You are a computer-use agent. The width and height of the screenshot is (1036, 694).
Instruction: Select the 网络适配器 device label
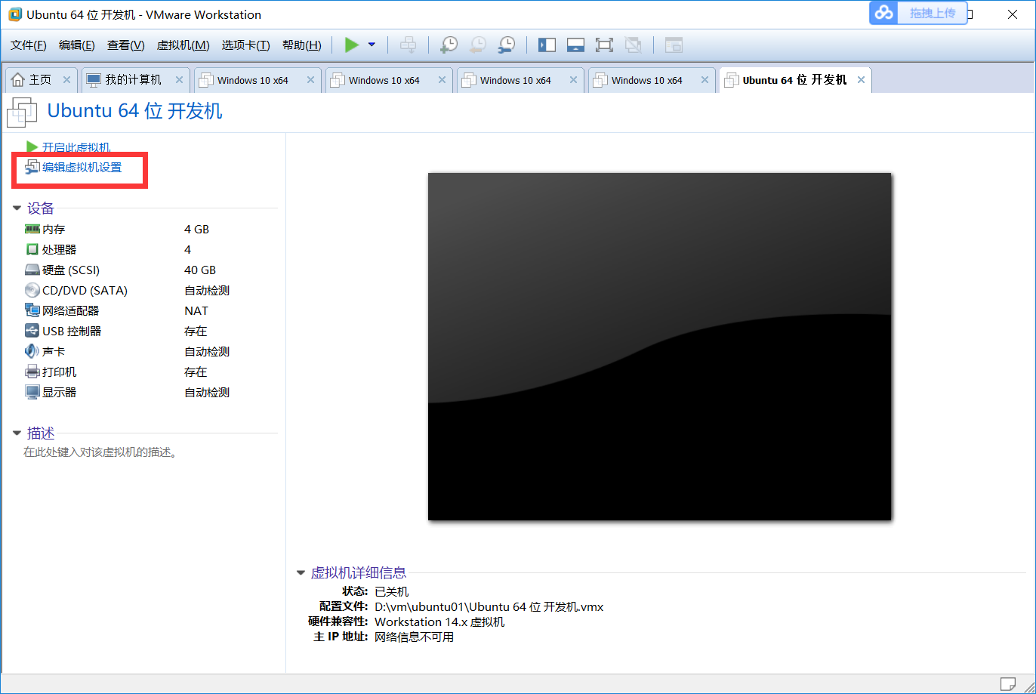pyautogui.click(x=70, y=310)
